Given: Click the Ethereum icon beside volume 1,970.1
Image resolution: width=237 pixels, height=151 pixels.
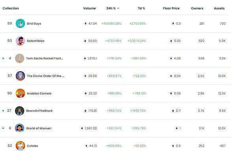Looking at the screenshot, I should pyautogui.click(x=85, y=58).
